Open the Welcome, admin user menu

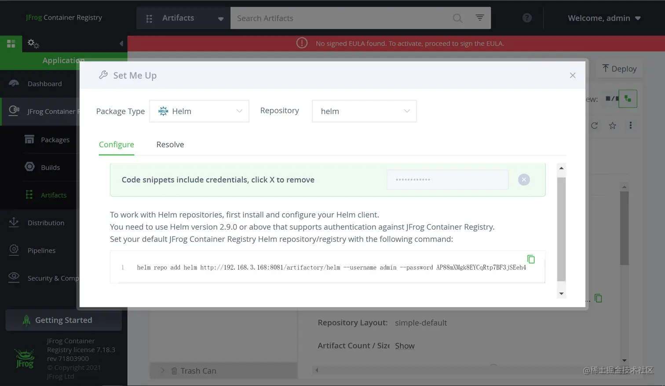[x=604, y=18]
